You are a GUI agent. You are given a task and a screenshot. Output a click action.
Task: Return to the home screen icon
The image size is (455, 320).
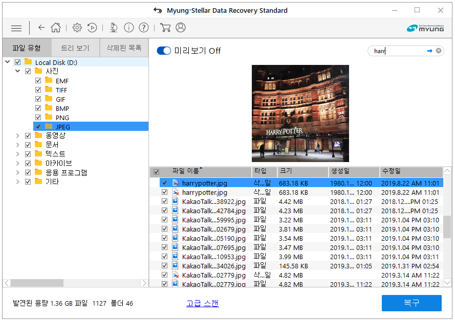pyautogui.click(x=56, y=28)
